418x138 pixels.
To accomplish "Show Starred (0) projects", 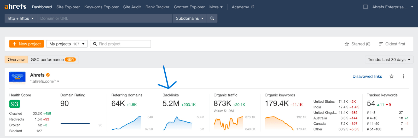I will 357,44.
